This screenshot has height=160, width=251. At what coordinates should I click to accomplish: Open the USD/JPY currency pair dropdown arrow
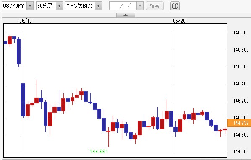tap(30, 6)
